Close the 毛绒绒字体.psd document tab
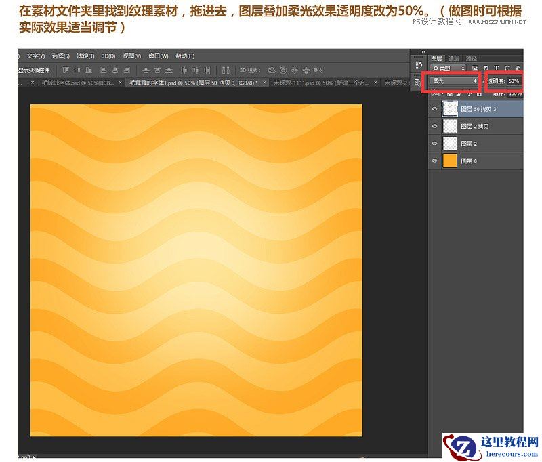 [121, 83]
